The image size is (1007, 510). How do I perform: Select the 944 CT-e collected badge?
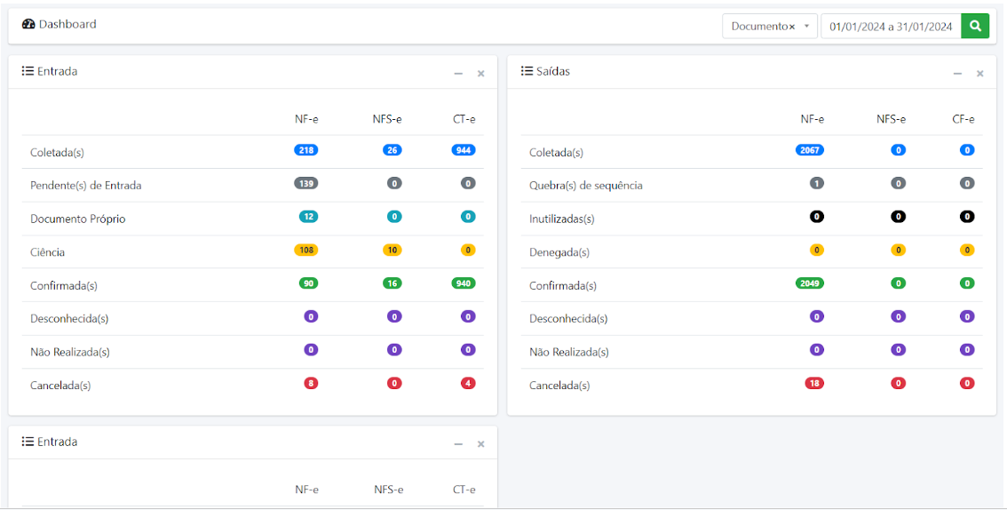[x=464, y=150]
